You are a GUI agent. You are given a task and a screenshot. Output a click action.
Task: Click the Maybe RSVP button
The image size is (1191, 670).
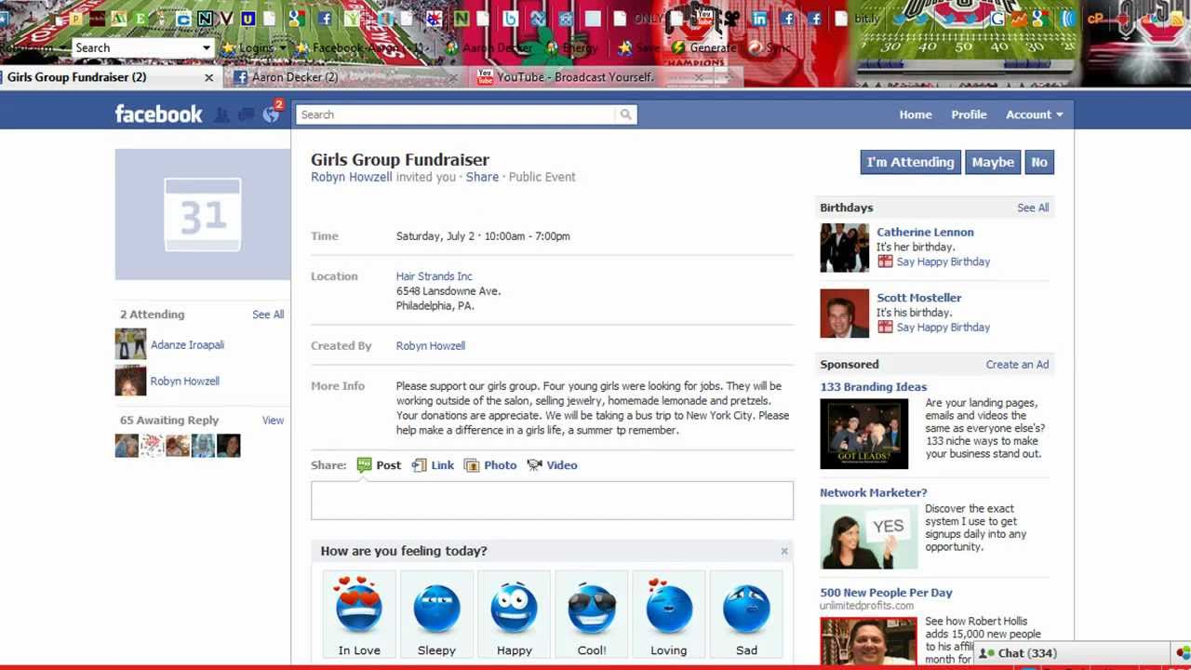coord(993,162)
